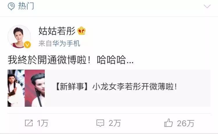Open the 热门 hot topics label
This screenshot has width=218, height=134.
[x=26, y=6]
